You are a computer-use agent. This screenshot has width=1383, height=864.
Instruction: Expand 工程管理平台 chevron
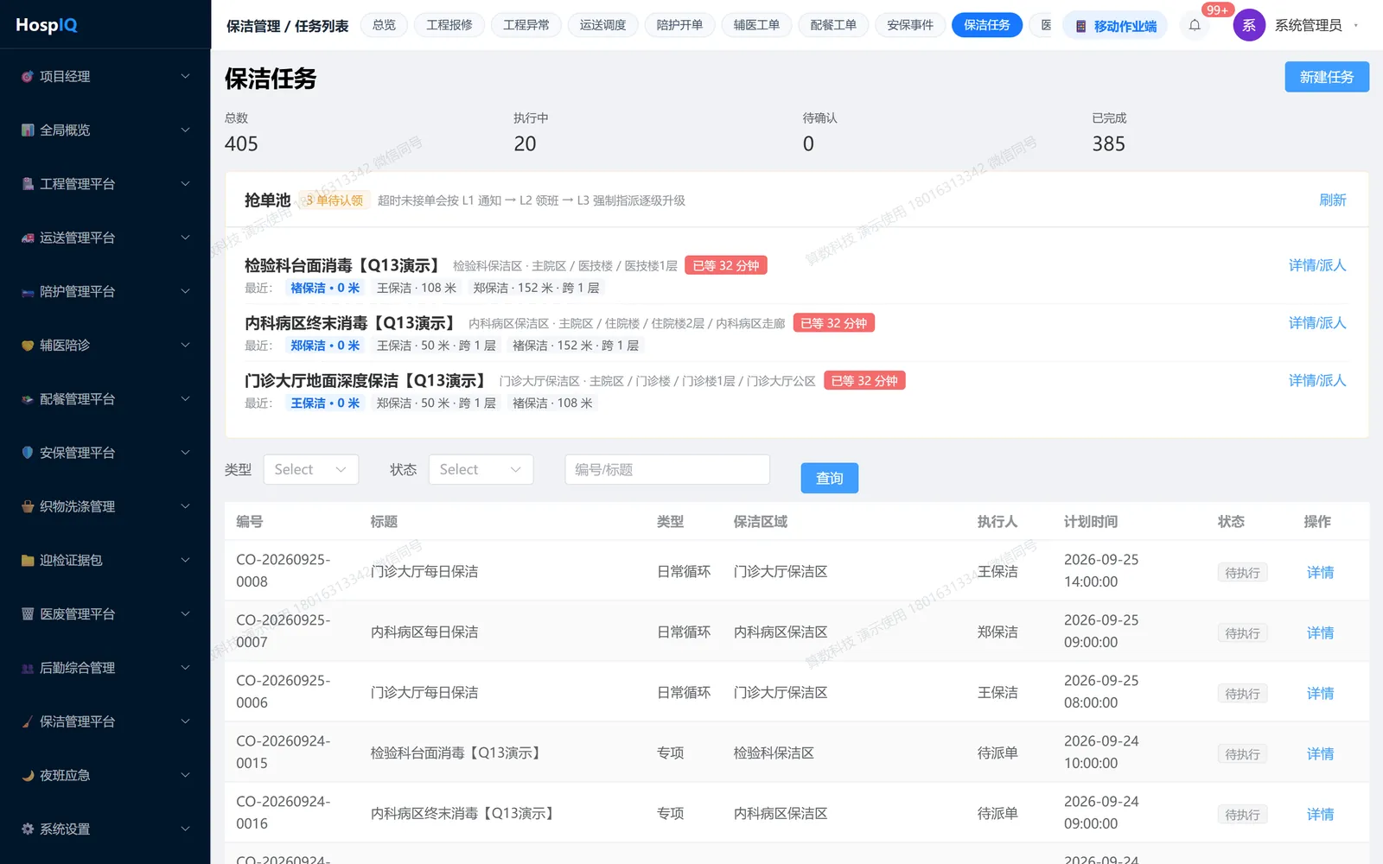pos(185,183)
